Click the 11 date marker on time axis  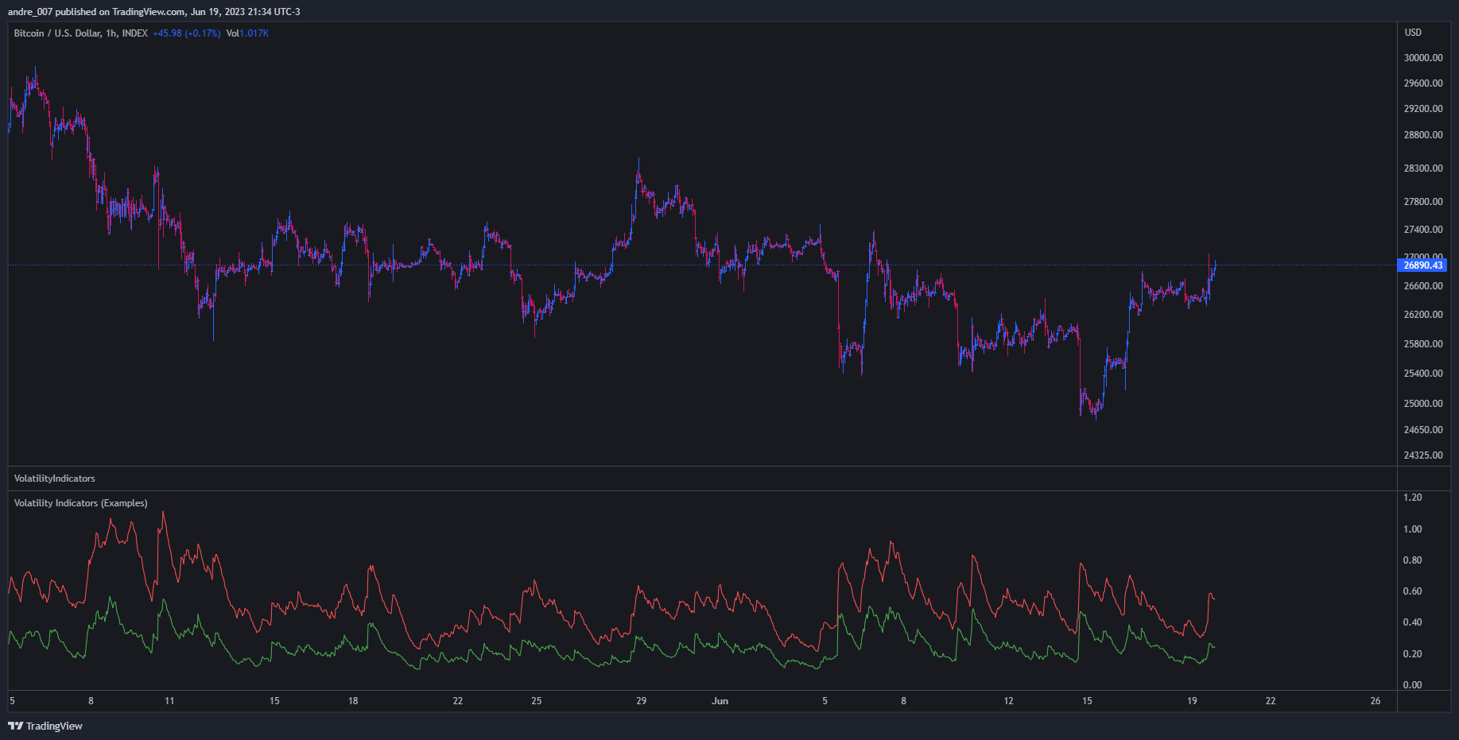pyautogui.click(x=169, y=701)
